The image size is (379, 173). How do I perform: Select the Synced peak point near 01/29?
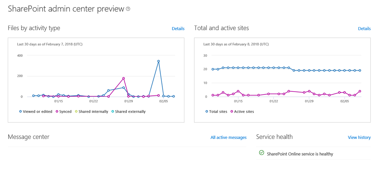(123, 78)
